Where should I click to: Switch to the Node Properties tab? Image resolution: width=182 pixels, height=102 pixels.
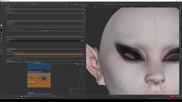coord(10,59)
